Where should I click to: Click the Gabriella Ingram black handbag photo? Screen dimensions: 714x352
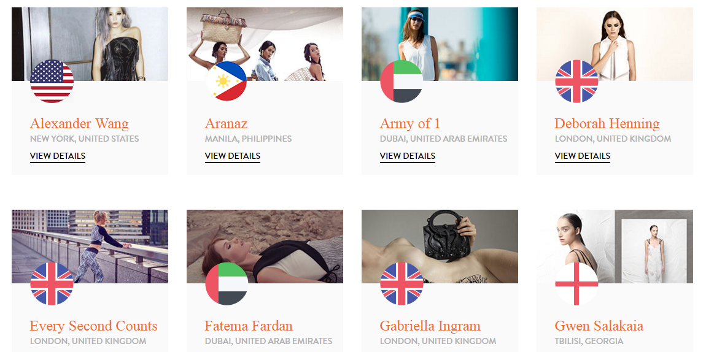tap(440, 247)
